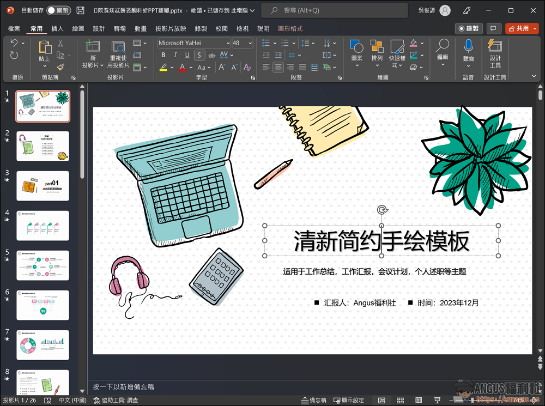545x406 pixels.
Task: Open the 動畫 Animations tab
Action: point(141,28)
